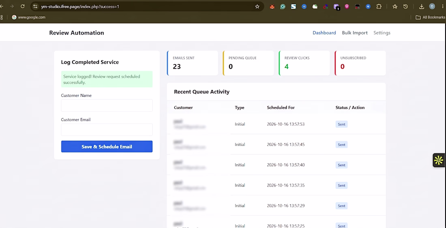Click the Sent badge for 13:57:35 row

pos(341,185)
